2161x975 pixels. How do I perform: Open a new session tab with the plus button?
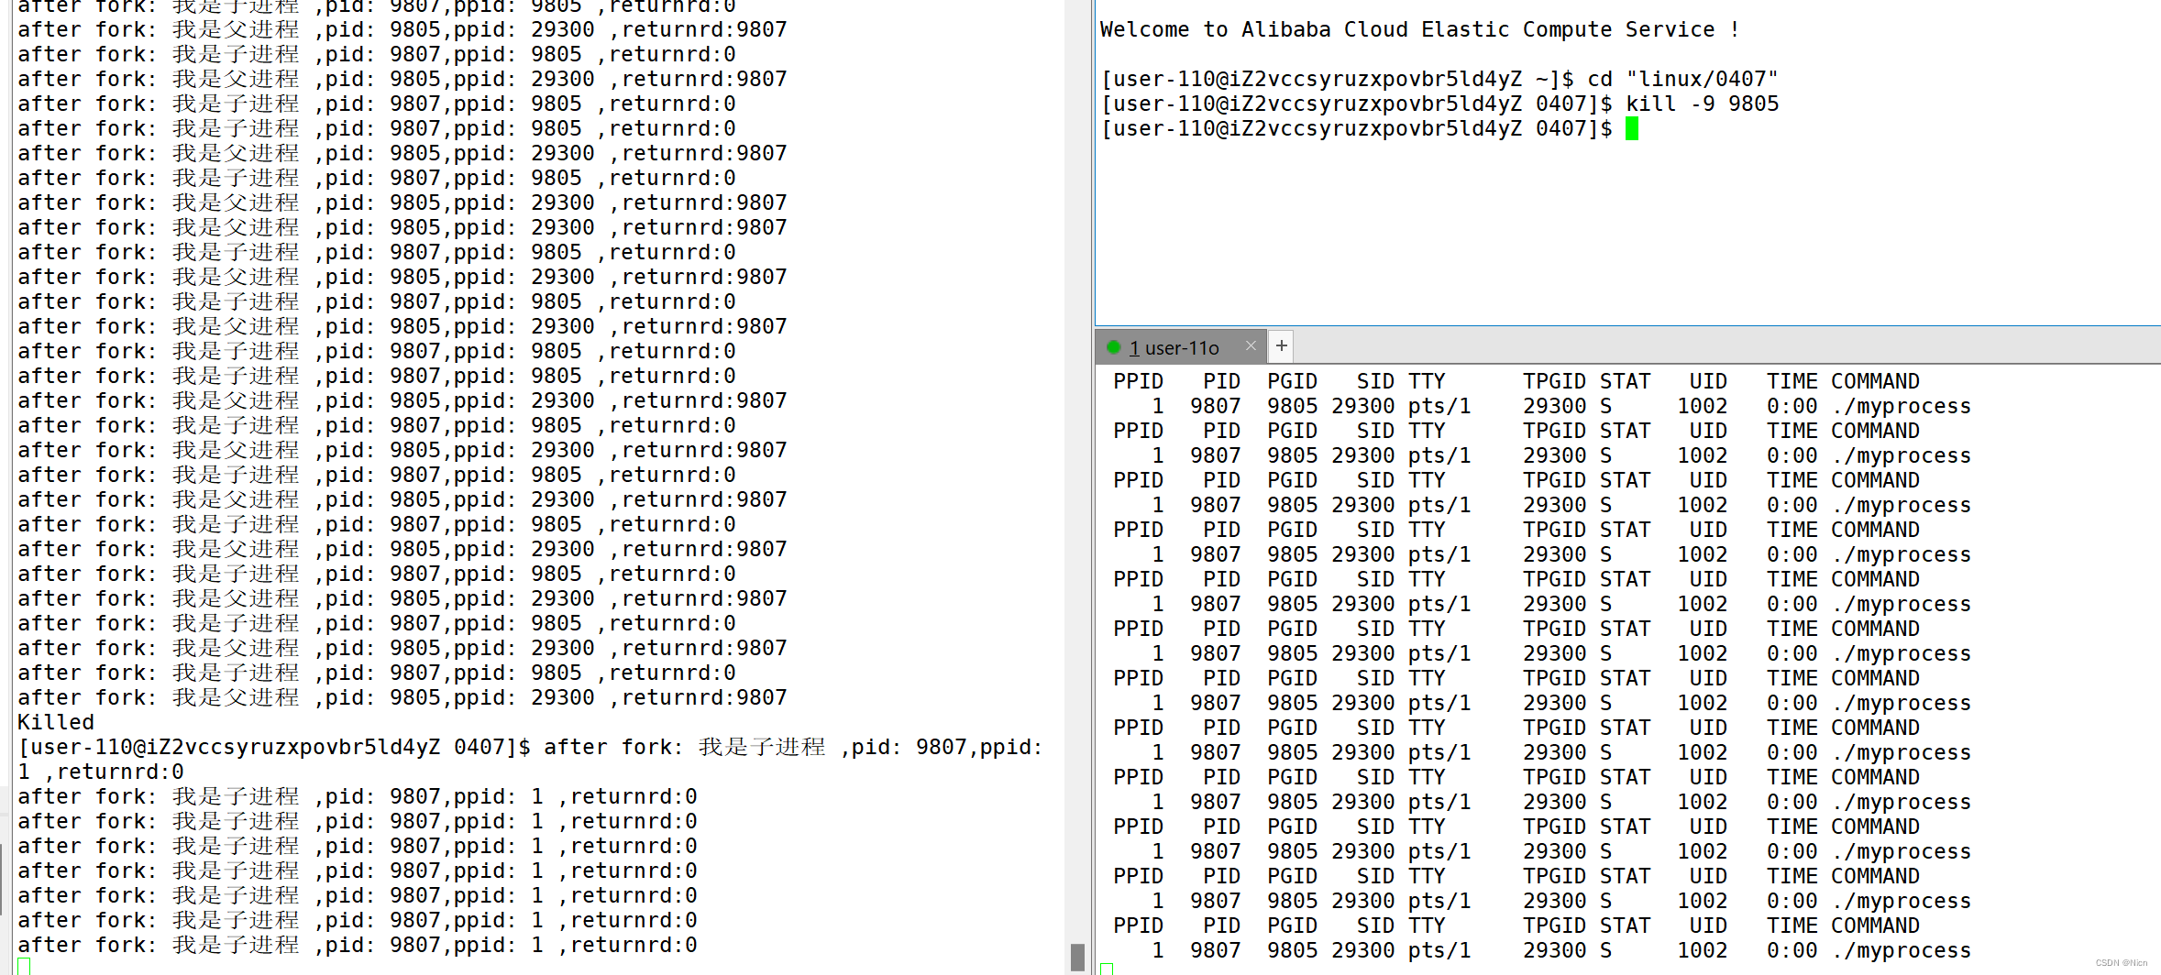coord(1281,345)
